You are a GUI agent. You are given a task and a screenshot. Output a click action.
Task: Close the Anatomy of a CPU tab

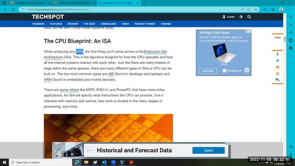point(138,3)
